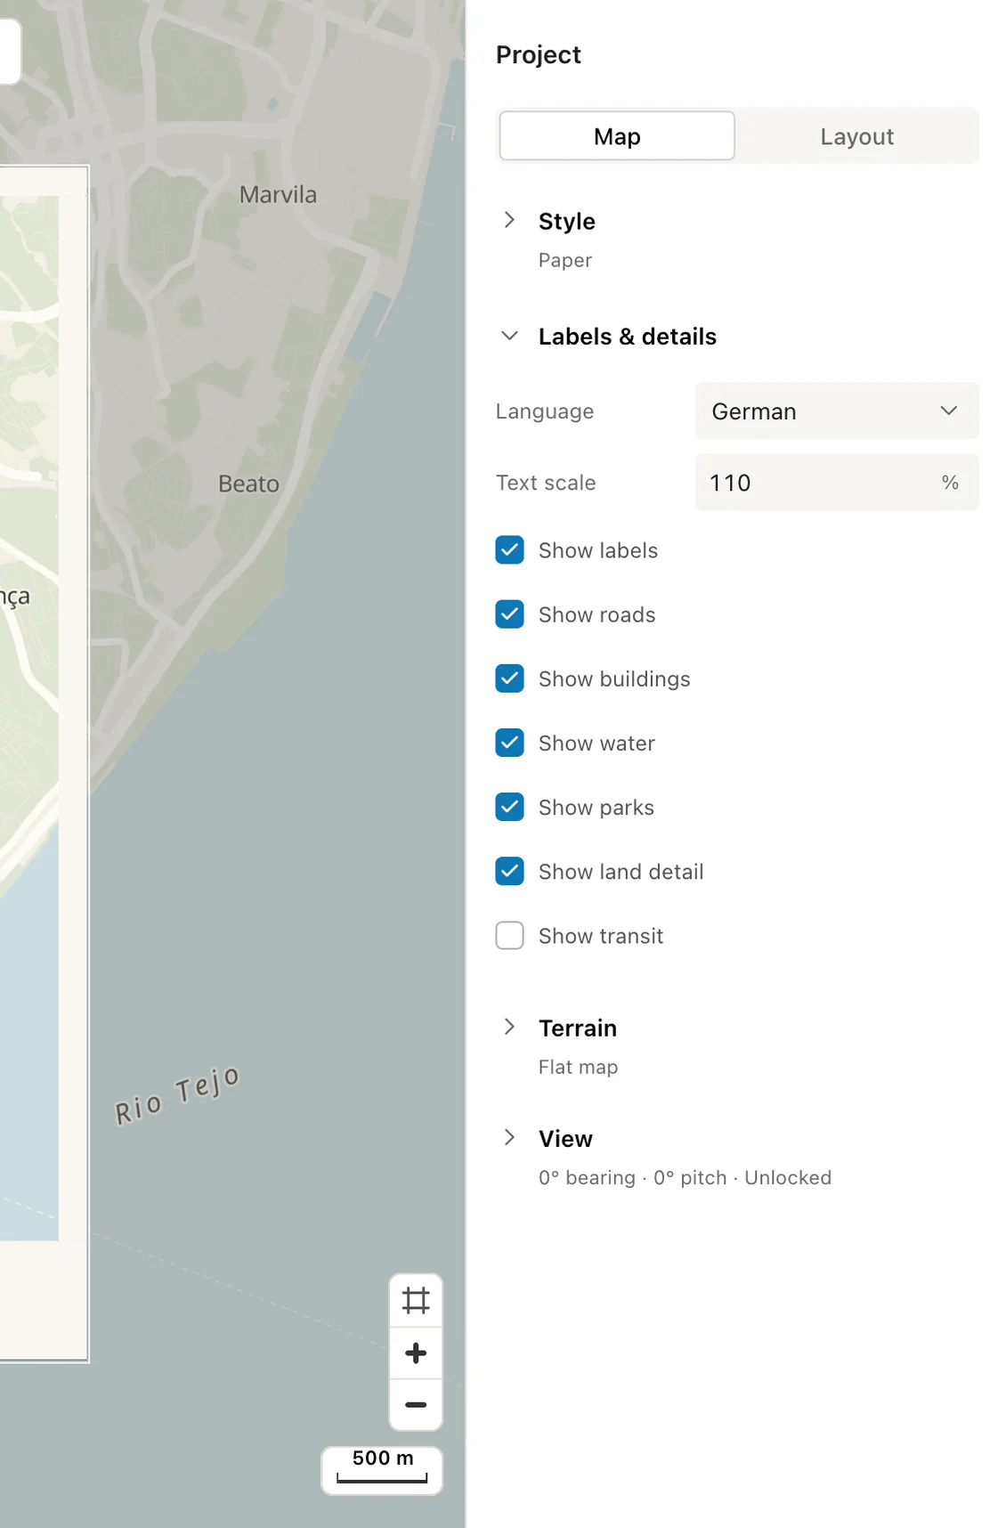1006x1528 pixels.
Task: Click the Flat map subtitle
Action: (578, 1067)
